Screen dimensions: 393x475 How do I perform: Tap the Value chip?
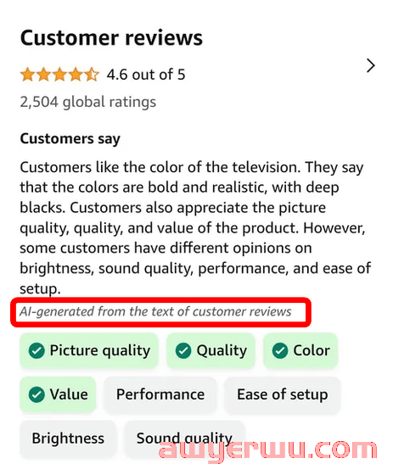[x=58, y=394]
